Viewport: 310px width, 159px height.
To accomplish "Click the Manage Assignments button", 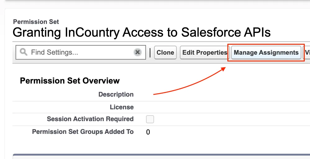I will pyautogui.click(x=266, y=52).
